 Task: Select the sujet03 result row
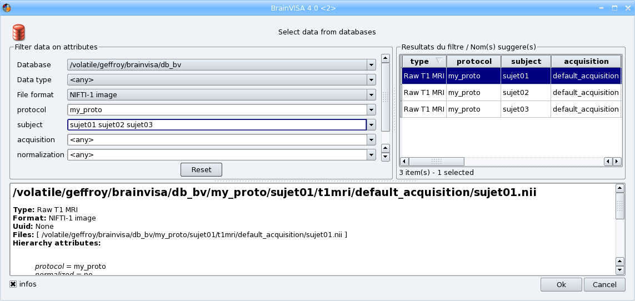tap(511, 109)
